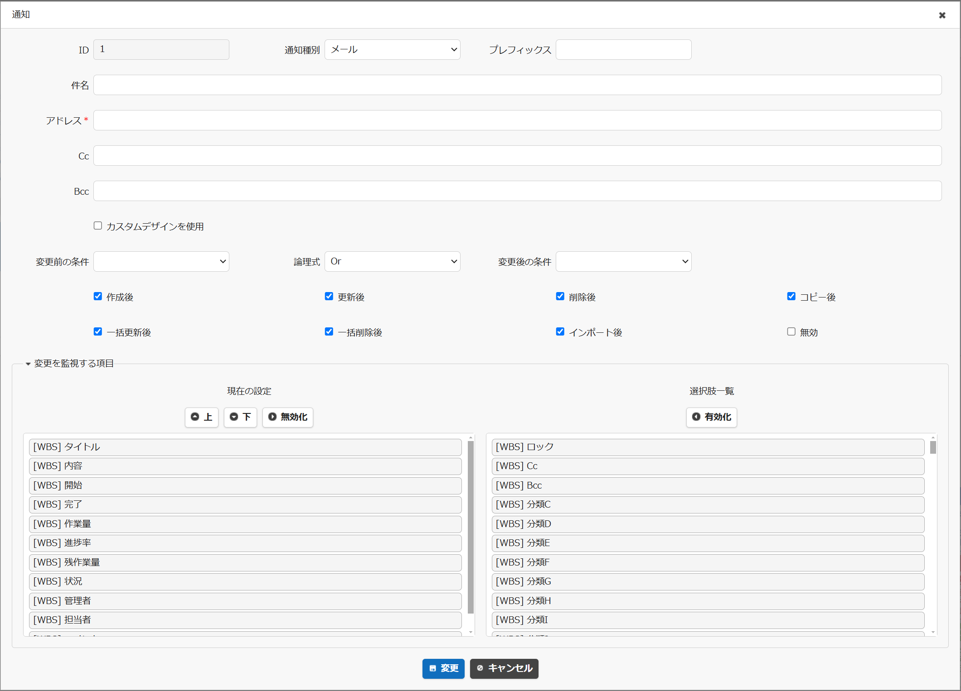
Task: Open the 変更後の条件 dropdown
Action: coord(624,261)
